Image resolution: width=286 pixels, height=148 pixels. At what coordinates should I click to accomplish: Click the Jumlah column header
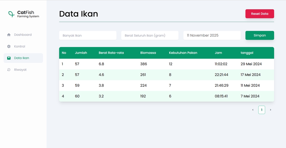click(x=81, y=53)
